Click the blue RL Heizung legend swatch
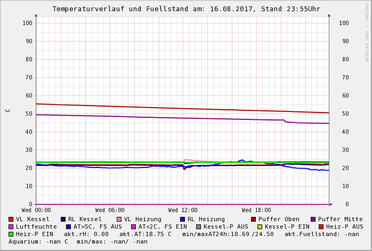372x251 pixels. tap(182, 219)
